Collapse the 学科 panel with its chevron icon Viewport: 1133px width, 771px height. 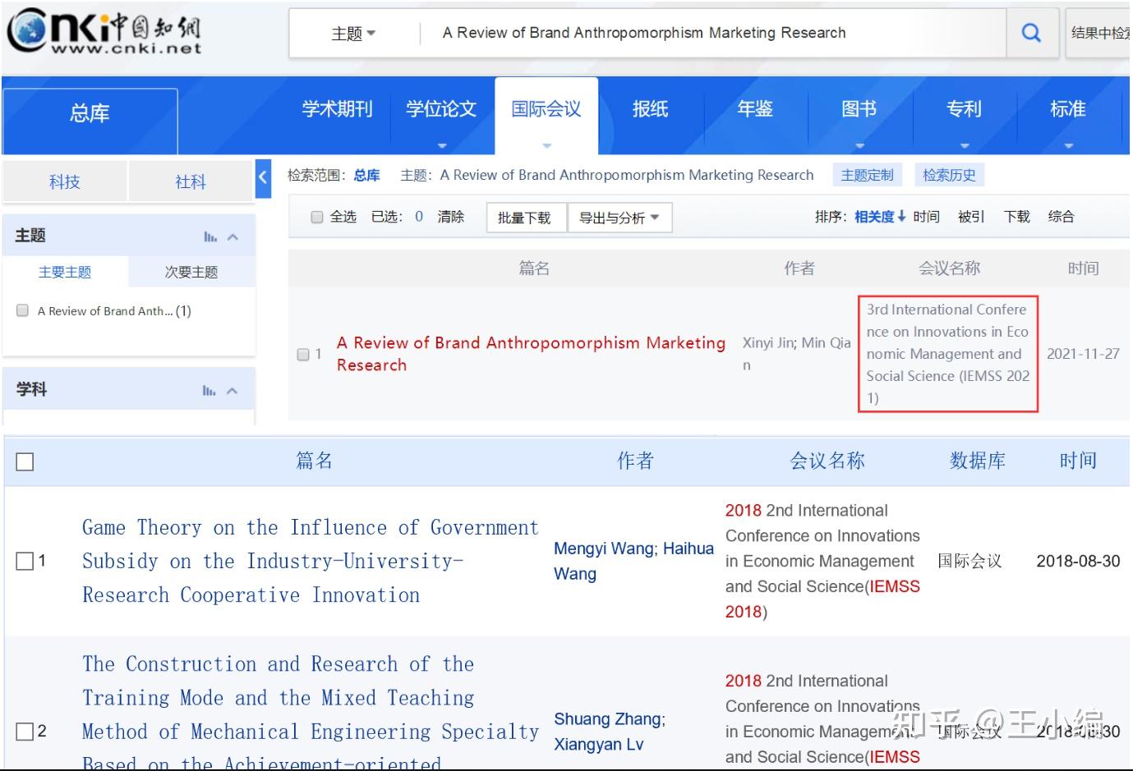click(x=231, y=389)
